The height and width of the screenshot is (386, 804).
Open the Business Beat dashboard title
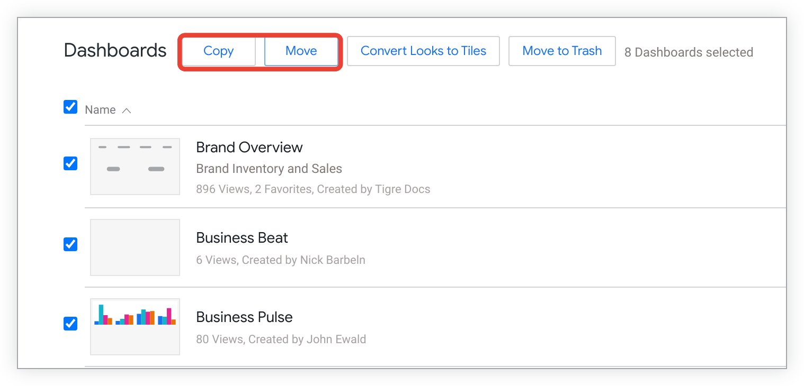(x=242, y=238)
